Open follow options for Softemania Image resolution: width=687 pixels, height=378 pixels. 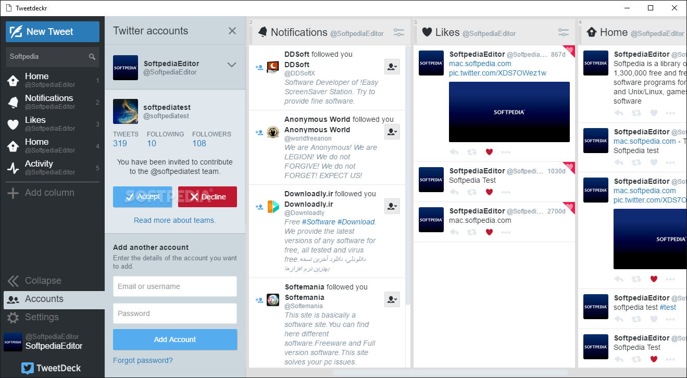(x=392, y=299)
